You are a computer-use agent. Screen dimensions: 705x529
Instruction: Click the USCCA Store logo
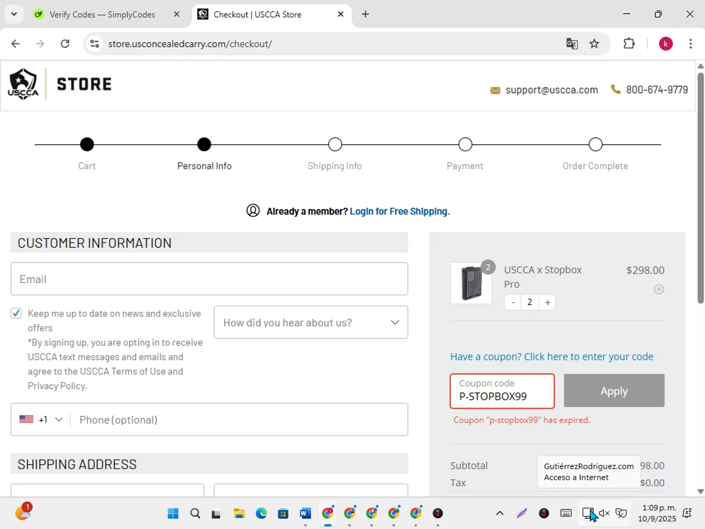[x=60, y=84]
